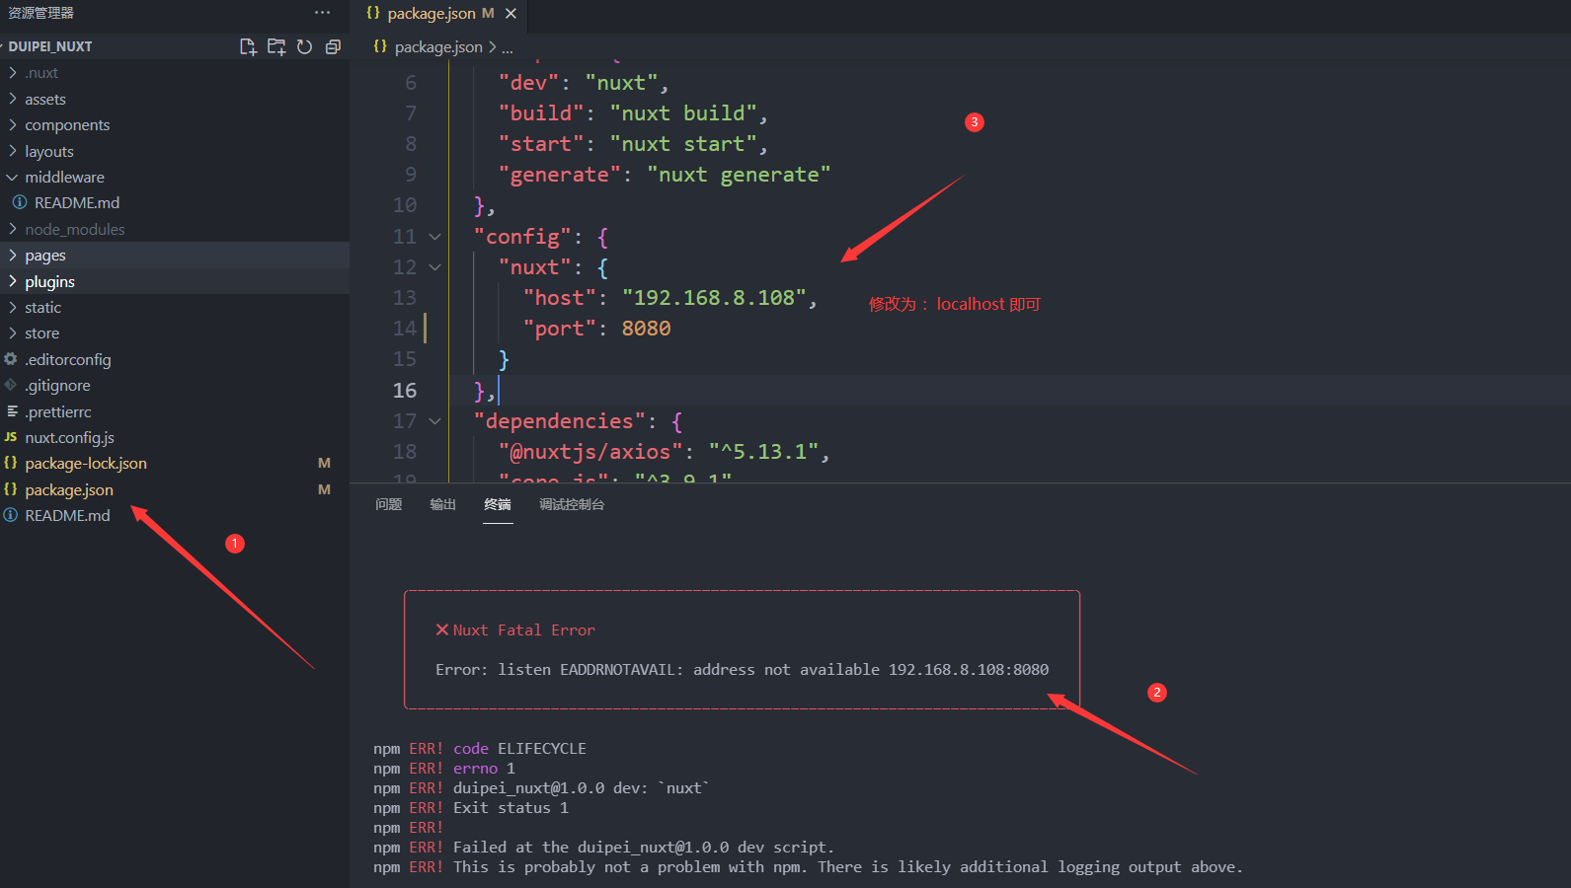
Task: Expand the static folder
Action: (175, 307)
